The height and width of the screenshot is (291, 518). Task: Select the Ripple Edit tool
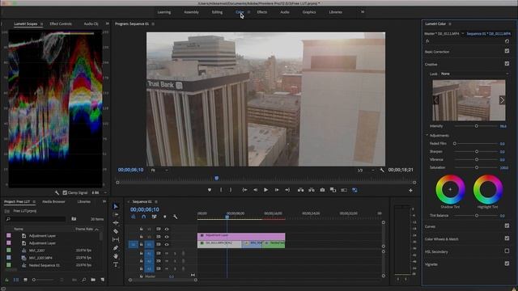pyautogui.click(x=116, y=223)
